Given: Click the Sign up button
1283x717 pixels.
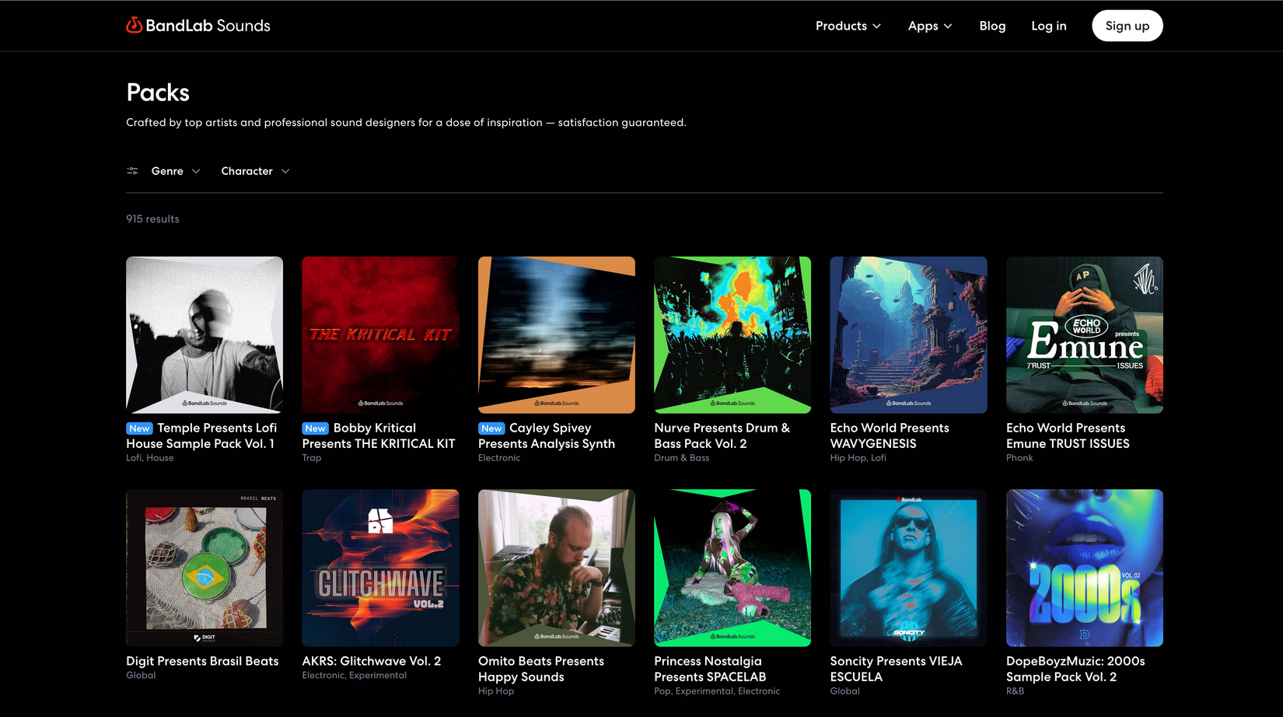Looking at the screenshot, I should (x=1127, y=26).
